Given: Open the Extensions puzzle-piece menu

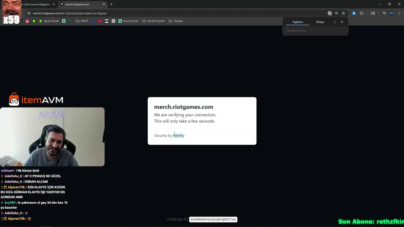Looking at the screenshot, I should click(362, 13).
